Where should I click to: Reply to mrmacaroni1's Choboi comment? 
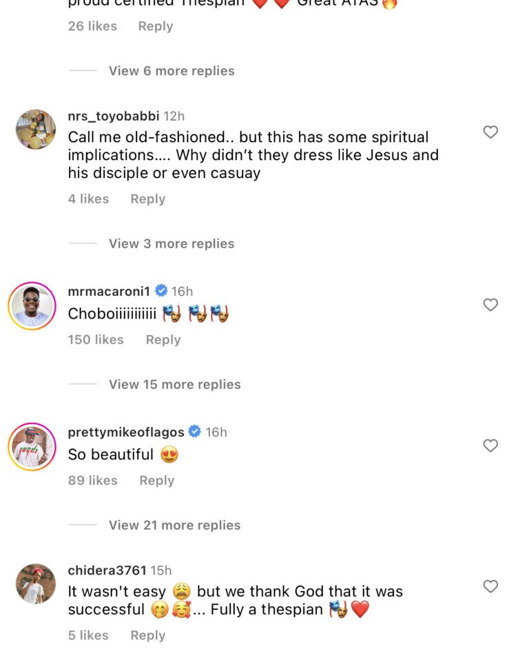[x=163, y=339]
